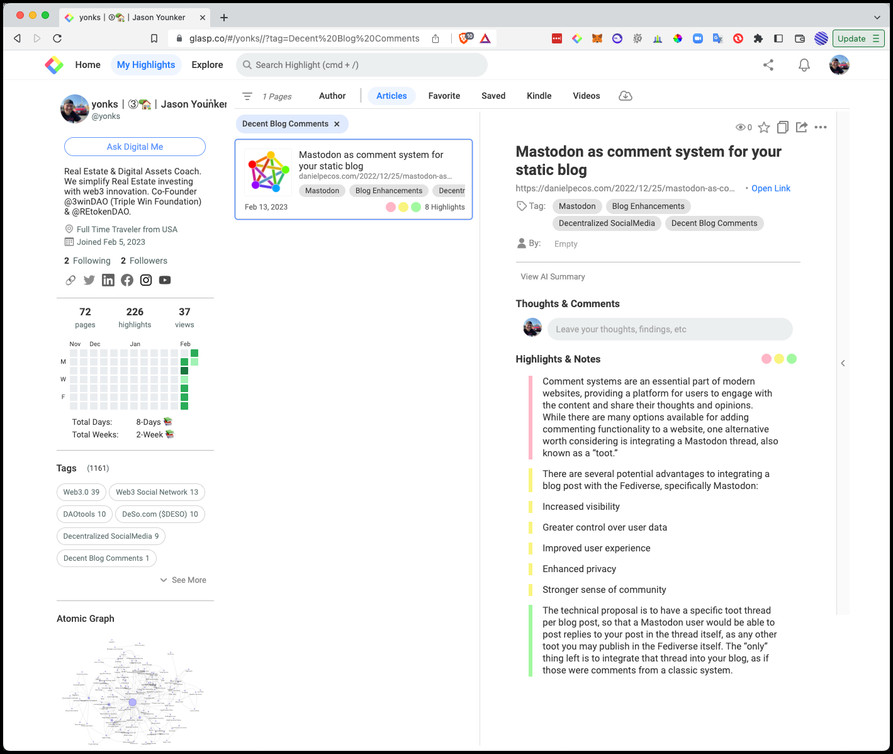Toggle the green highlight color filter
This screenshot has width=893, height=754.
click(792, 359)
